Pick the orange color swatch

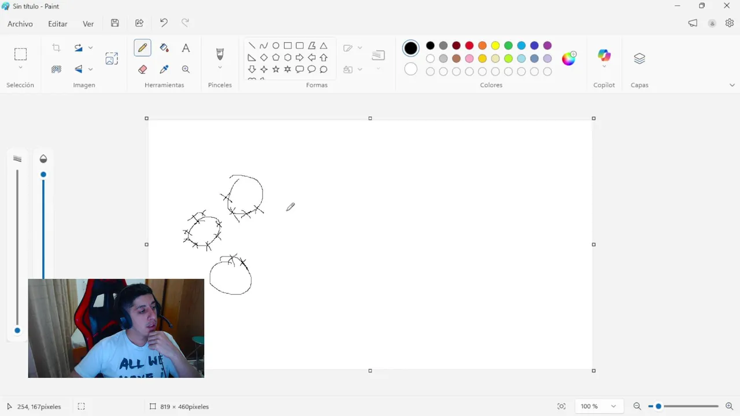pyautogui.click(x=482, y=46)
